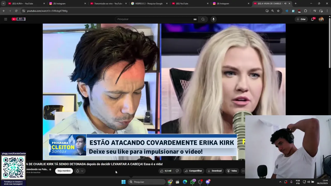Bookmark this page with star icon
The image size is (331, 186).
click(x=278, y=11)
